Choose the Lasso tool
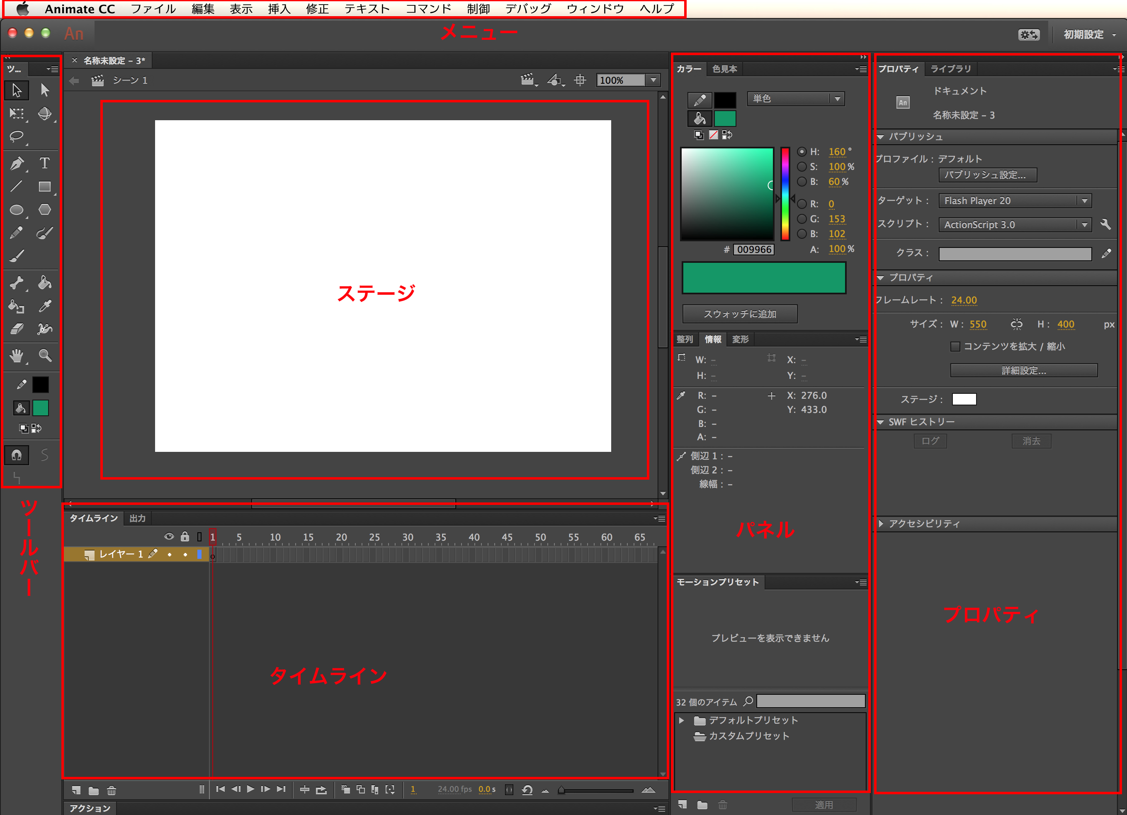Viewport: 1127px width, 815px height. [17, 136]
